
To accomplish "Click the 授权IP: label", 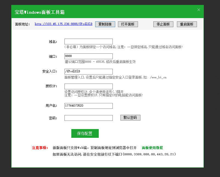I will pyautogui.click(x=51, y=86).
